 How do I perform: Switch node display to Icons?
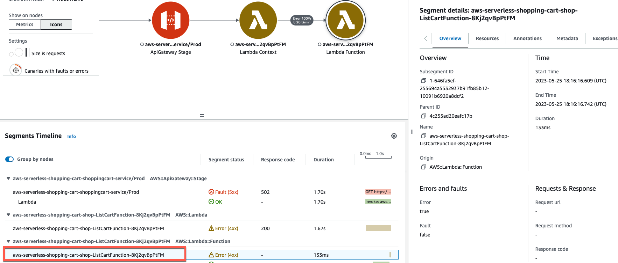[x=56, y=24]
